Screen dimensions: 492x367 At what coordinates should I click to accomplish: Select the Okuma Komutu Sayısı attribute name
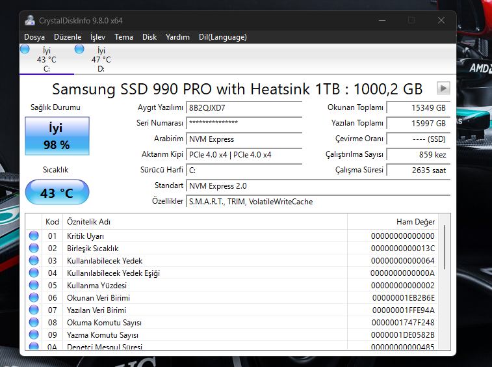[104, 323]
